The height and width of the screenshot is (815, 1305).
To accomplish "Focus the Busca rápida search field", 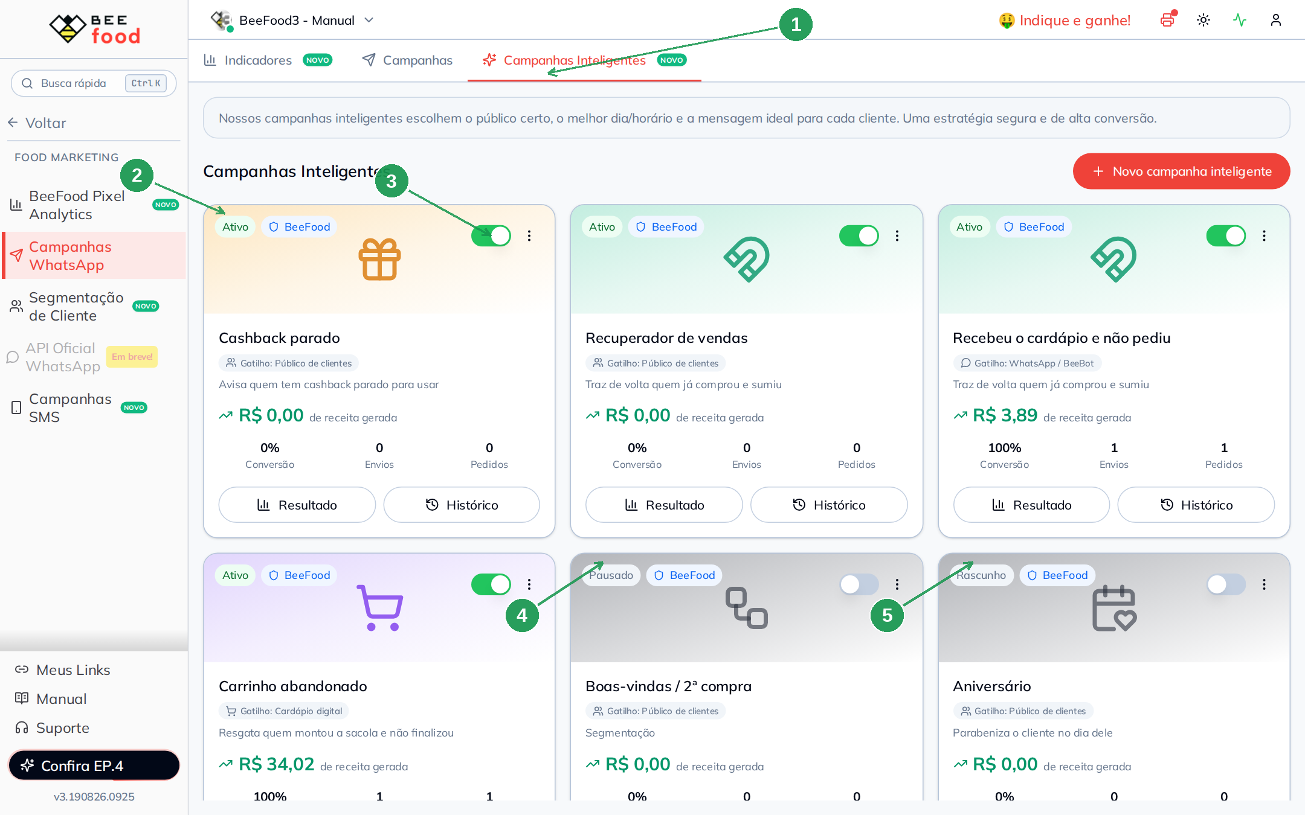I will coord(94,83).
